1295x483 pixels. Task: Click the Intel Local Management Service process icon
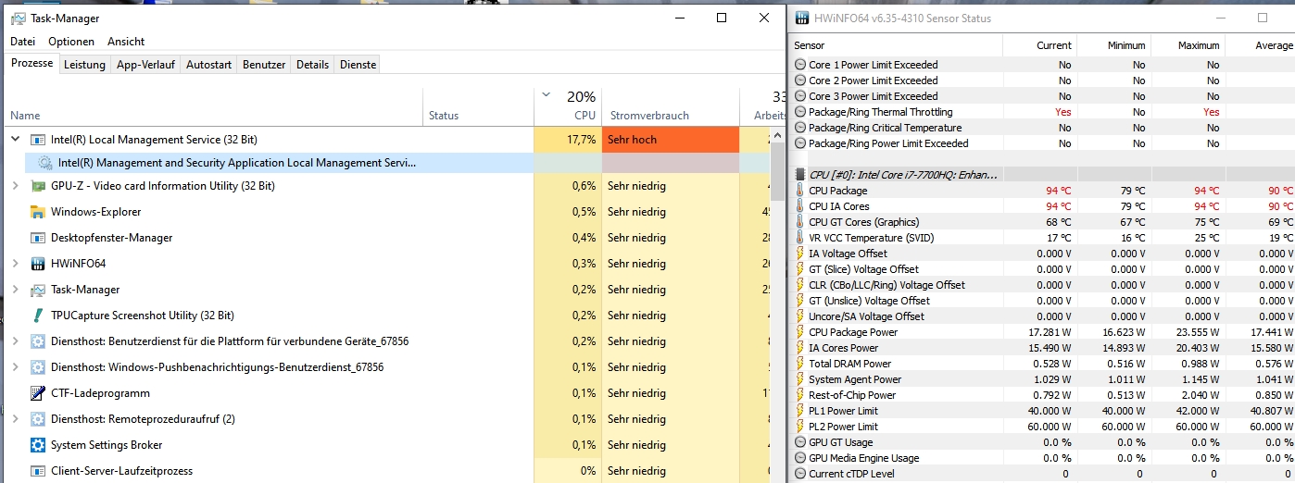[x=38, y=140]
